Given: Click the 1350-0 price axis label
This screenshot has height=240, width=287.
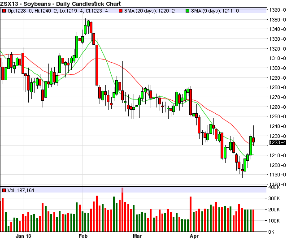Looking at the screenshot, I should 278,20.
